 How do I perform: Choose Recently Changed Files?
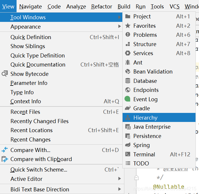61,121
